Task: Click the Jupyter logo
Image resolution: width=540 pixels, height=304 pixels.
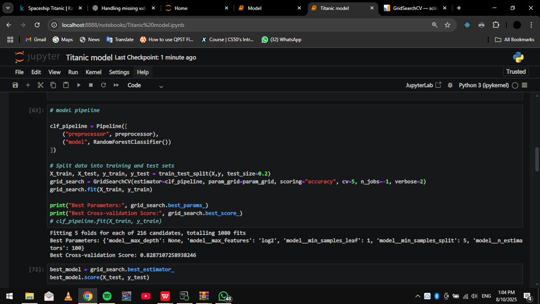Action: [x=37, y=57]
